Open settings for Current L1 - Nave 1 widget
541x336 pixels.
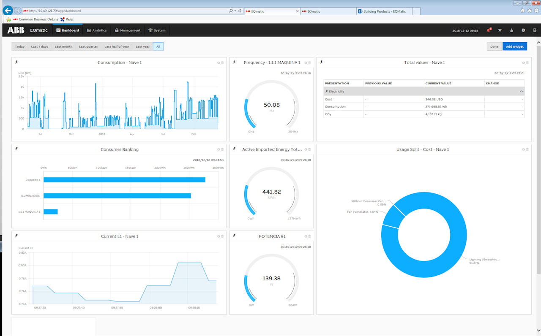tap(219, 236)
